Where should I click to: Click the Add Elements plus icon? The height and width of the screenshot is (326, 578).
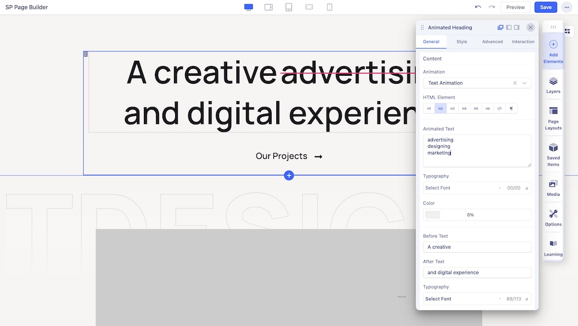click(x=553, y=45)
